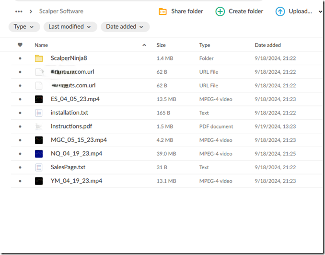The image size is (325, 255).
Task: Click the ES_04_05_23.mp4 video thumbnail icon
Action: [x=39, y=99]
